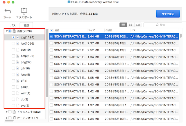Select the file row sized 1.73 MB

[114, 112]
